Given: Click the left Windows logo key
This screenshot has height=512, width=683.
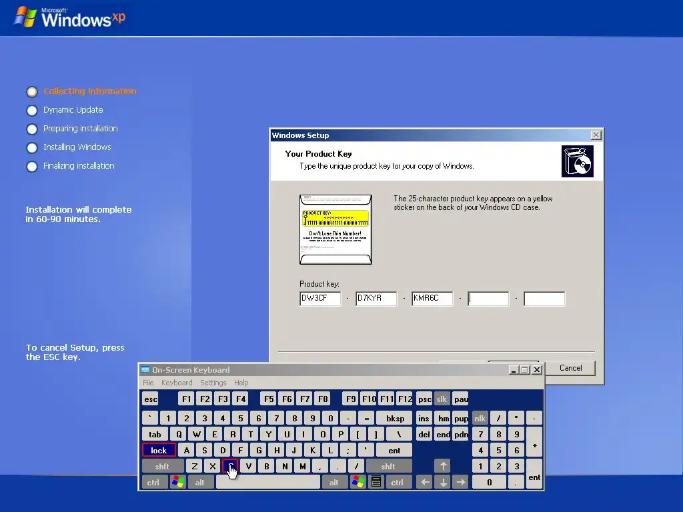Looking at the screenshot, I should [177, 483].
